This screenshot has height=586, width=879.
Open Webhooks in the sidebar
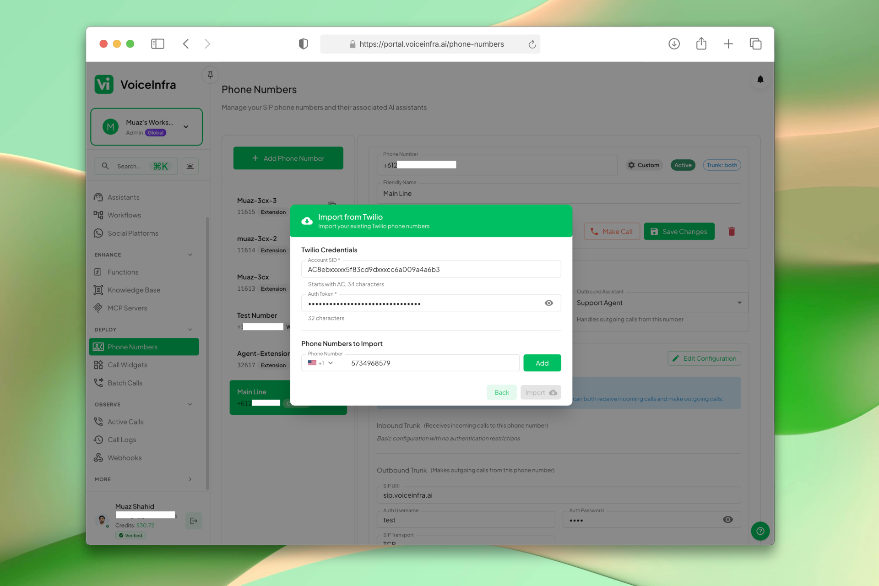(144, 458)
